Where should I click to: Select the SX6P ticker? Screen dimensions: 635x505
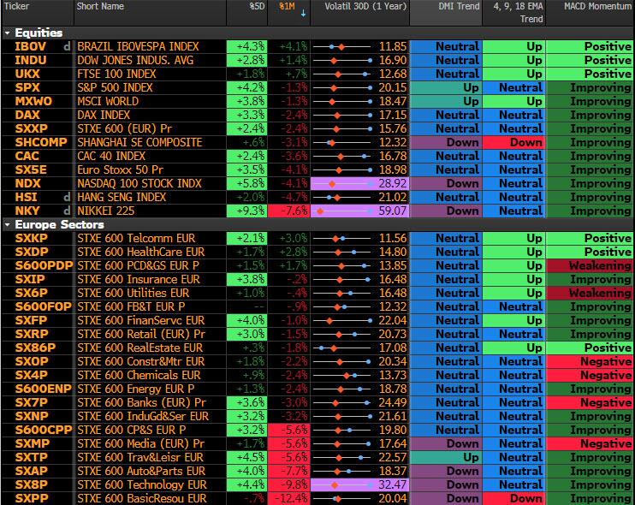click(x=31, y=294)
